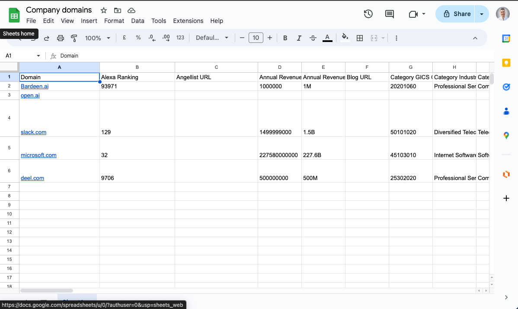518x309 pixels.
Task: Open the borders tool
Action: click(360, 38)
